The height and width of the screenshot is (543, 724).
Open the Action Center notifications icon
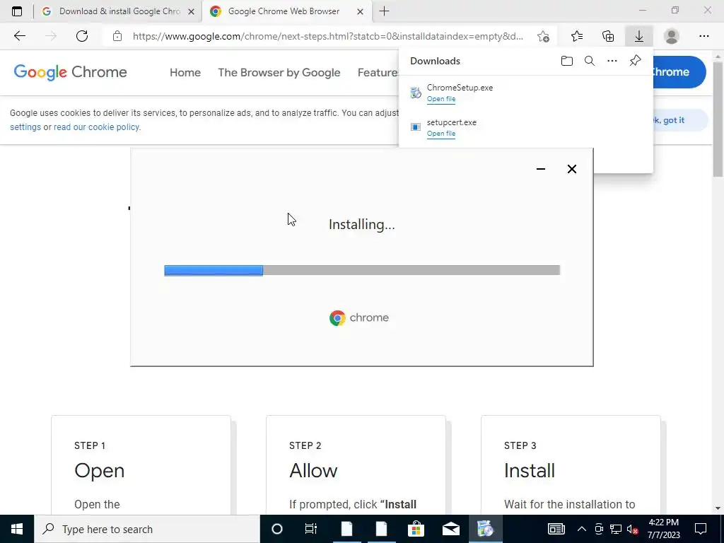pyautogui.click(x=701, y=529)
